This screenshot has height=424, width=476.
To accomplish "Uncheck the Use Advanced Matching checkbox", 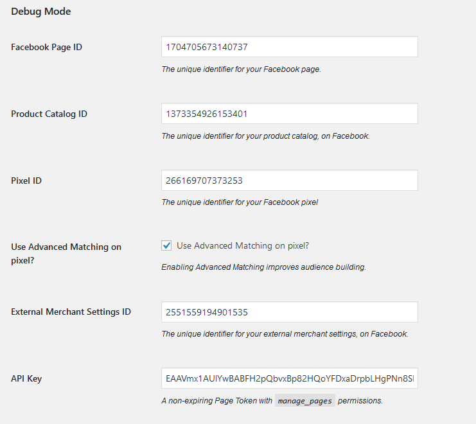I will [x=167, y=245].
